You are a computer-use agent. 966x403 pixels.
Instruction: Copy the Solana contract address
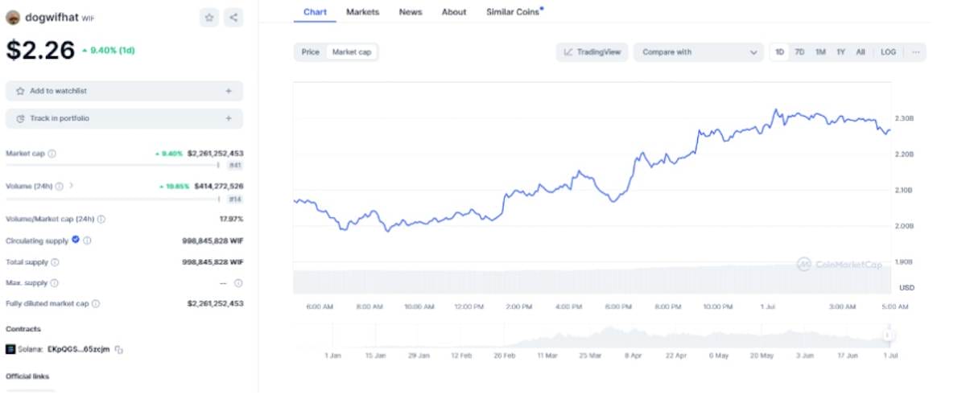[118, 349]
